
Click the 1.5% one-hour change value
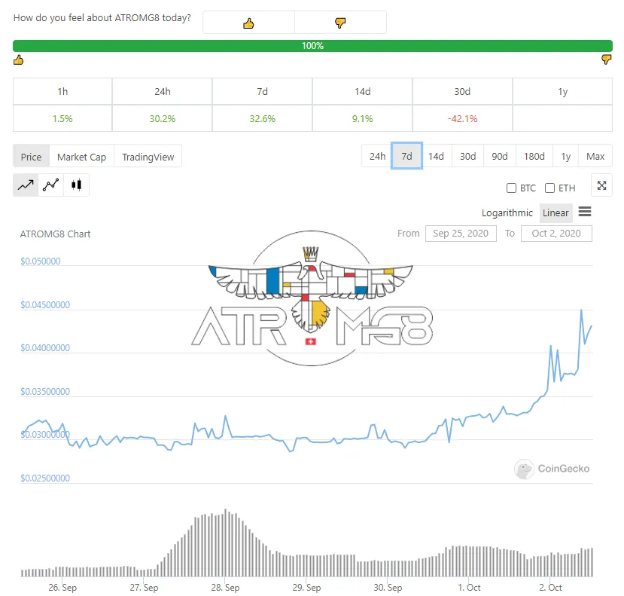pyautogui.click(x=62, y=119)
